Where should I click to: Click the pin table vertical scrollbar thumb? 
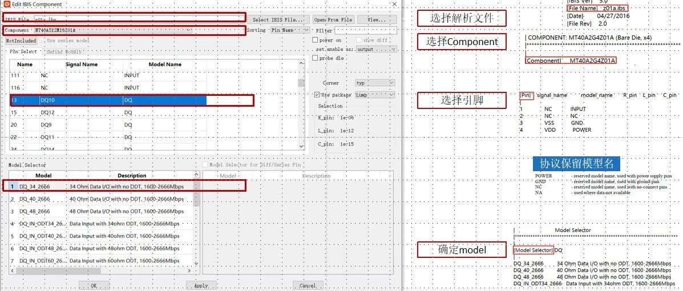pyautogui.click(x=301, y=83)
